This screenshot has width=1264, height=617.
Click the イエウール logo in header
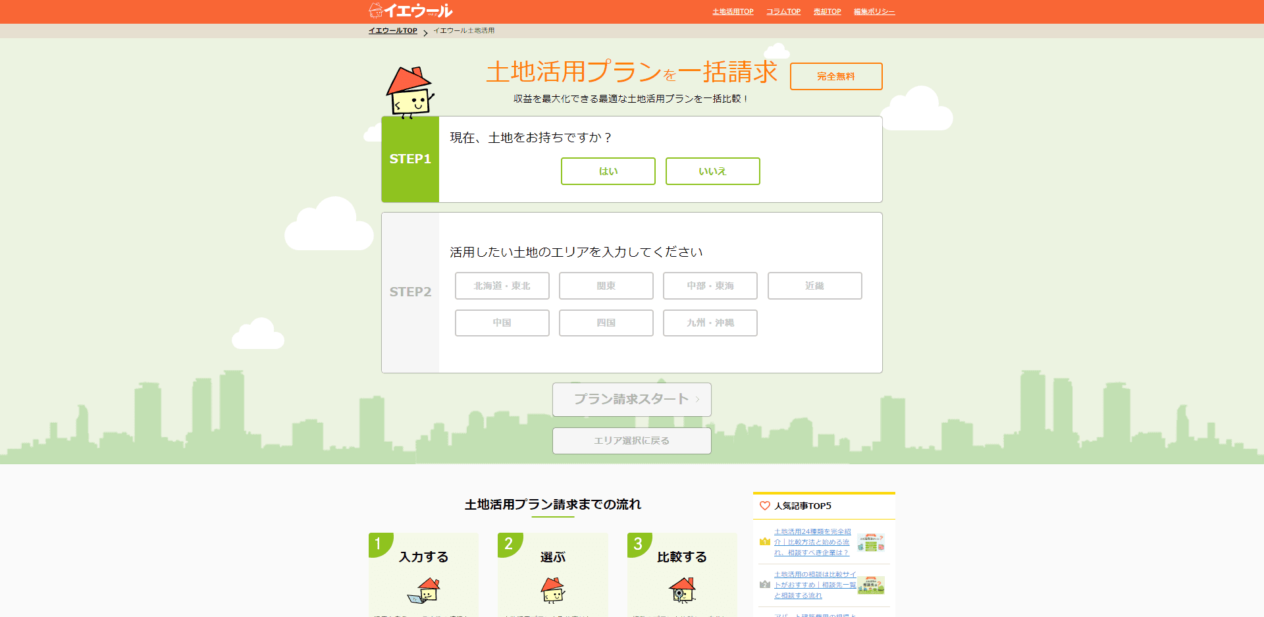[x=410, y=11]
